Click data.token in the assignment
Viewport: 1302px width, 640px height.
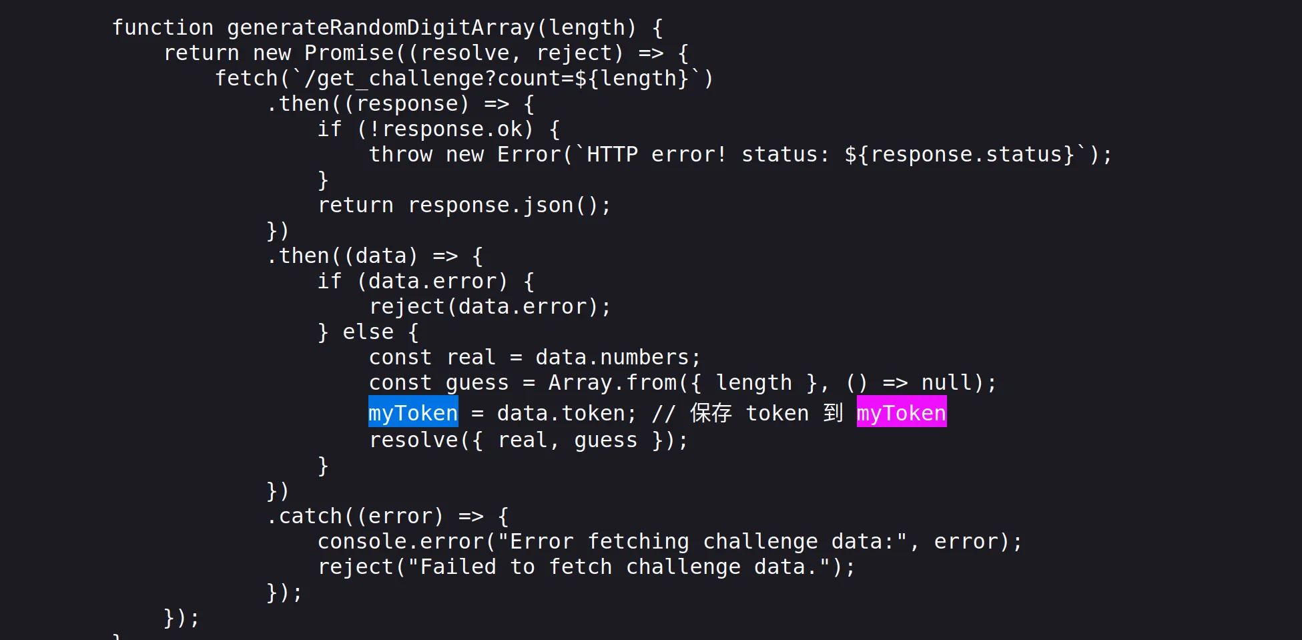pos(561,413)
